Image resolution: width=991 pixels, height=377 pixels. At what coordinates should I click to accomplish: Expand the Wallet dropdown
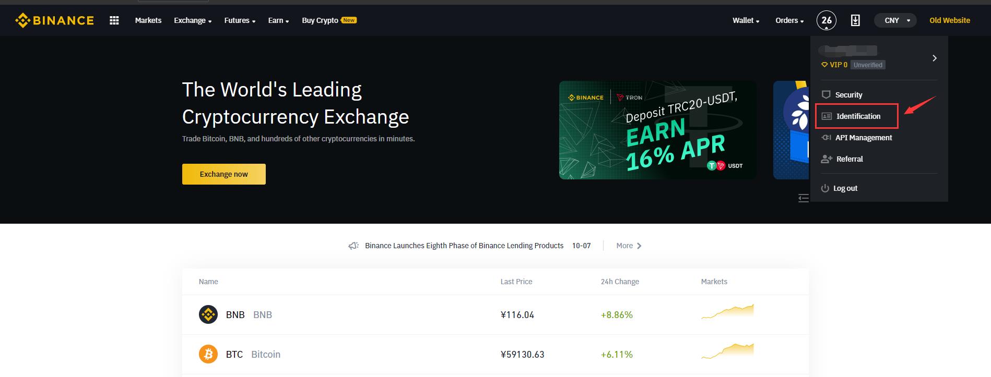[745, 20]
